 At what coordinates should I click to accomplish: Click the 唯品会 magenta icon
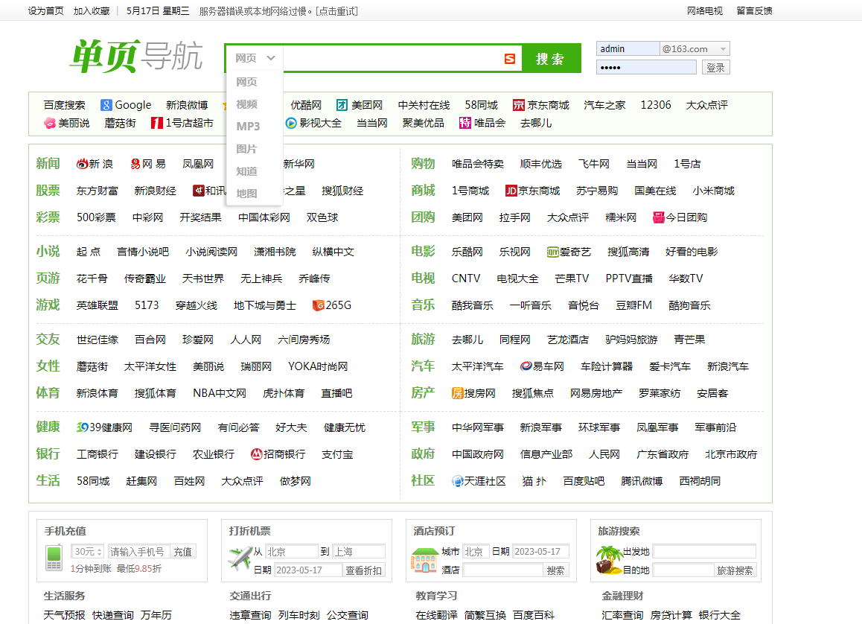pos(465,123)
